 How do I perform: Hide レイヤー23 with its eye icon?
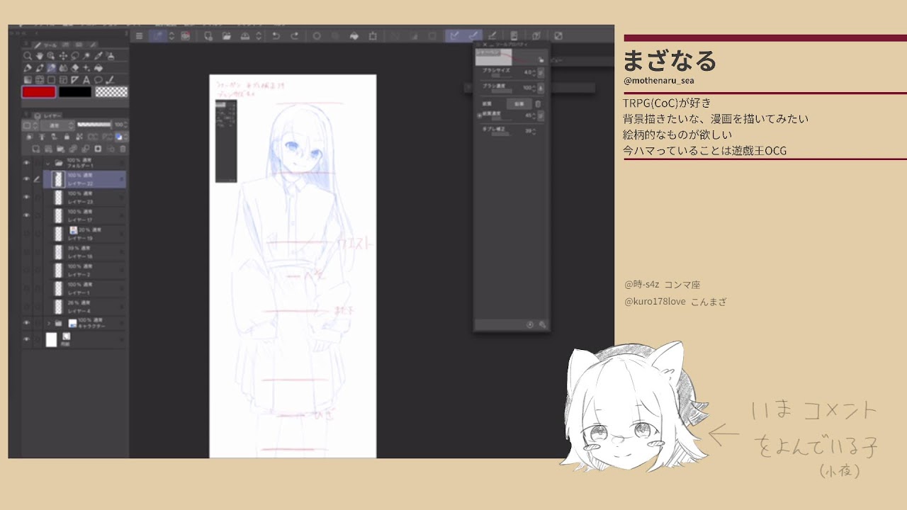pos(27,197)
